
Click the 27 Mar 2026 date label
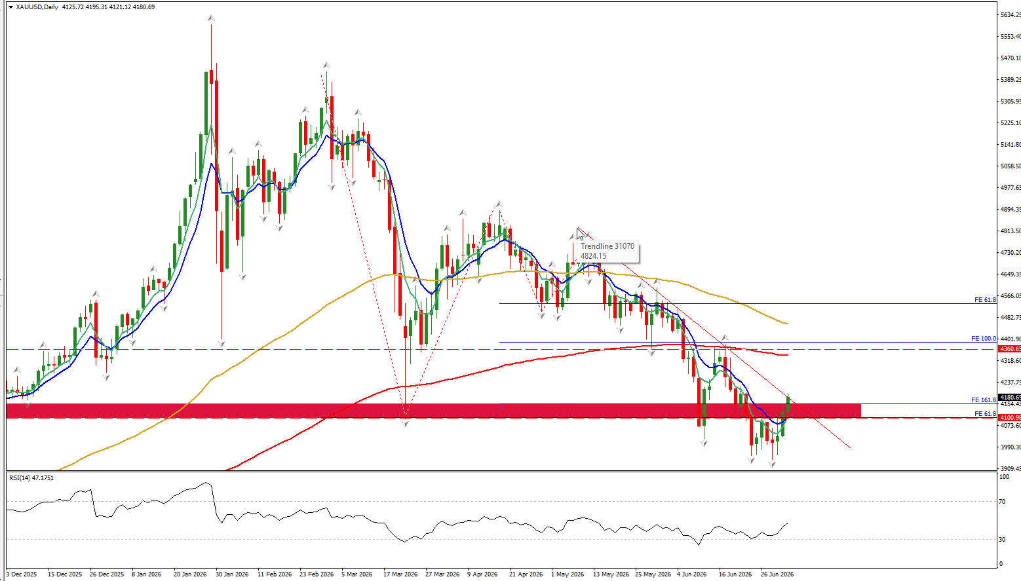click(x=442, y=574)
